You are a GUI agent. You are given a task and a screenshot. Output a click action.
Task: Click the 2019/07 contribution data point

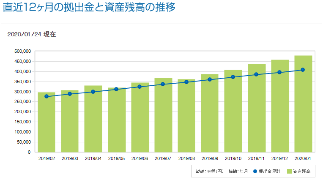point(163,84)
